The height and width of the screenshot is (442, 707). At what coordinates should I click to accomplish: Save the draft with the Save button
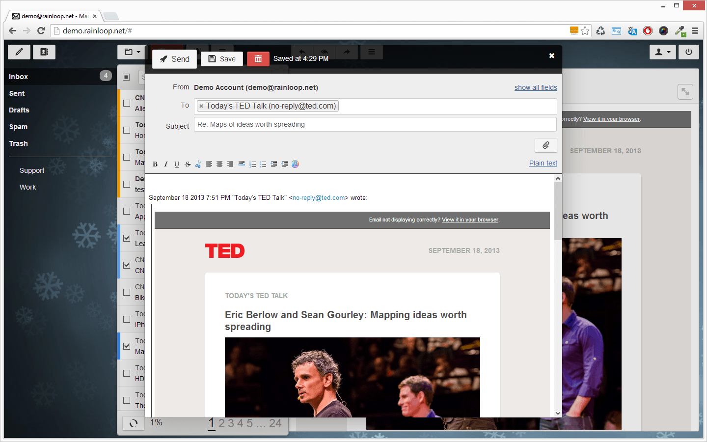click(222, 59)
